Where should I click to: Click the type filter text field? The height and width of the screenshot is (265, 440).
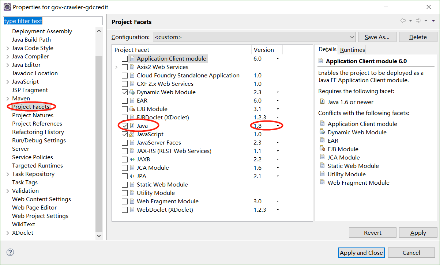pyautogui.click(x=53, y=21)
